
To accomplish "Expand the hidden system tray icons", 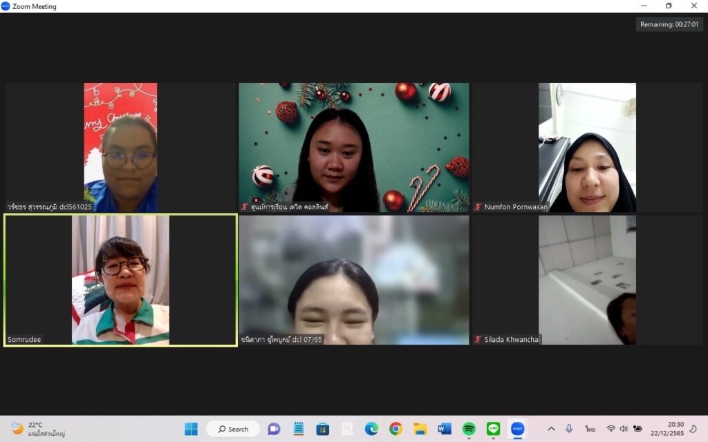I will pos(551,429).
